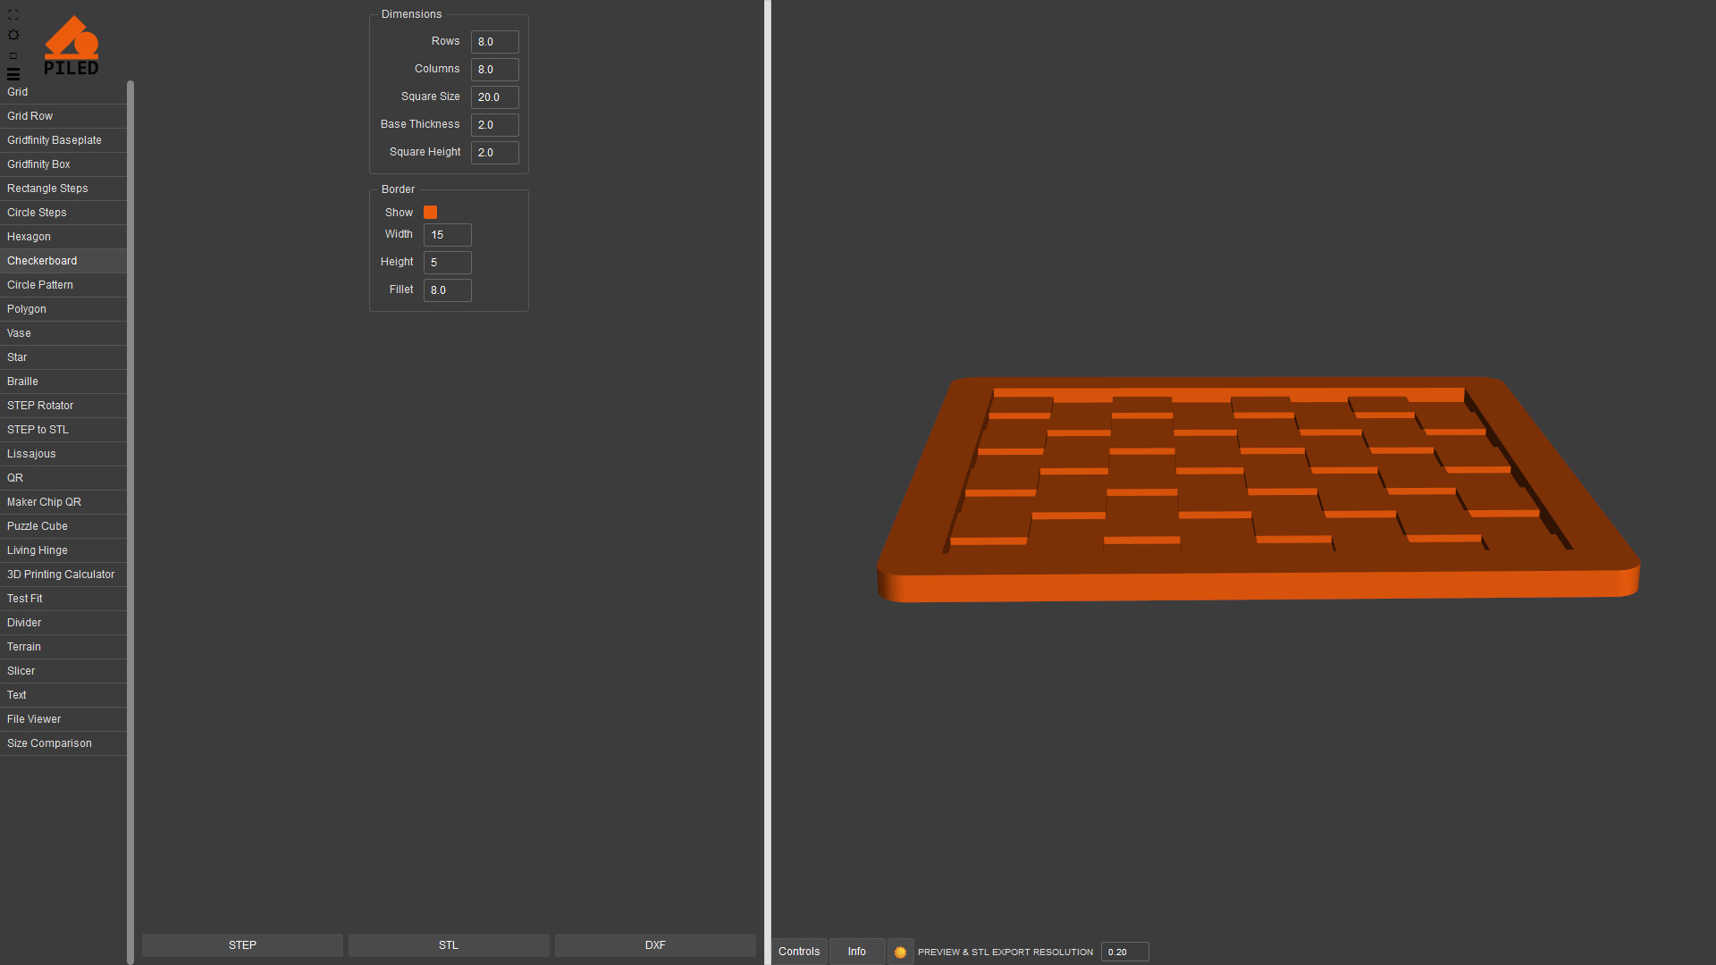1716x965 pixels.
Task: Click the PILED logo
Action: (x=71, y=45)
